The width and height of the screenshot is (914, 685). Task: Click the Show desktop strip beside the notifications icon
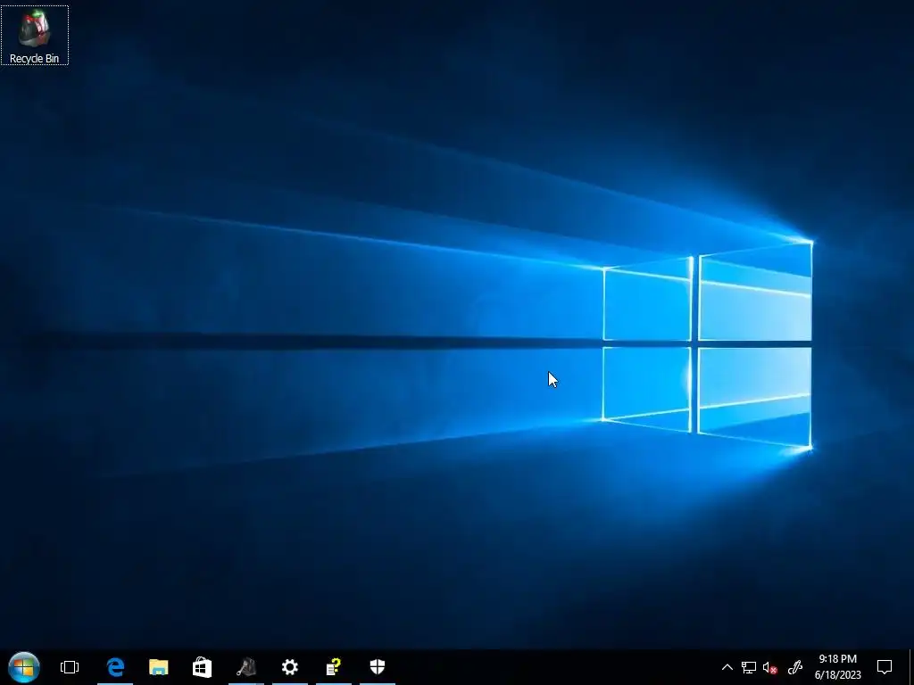tap(910, 667)
